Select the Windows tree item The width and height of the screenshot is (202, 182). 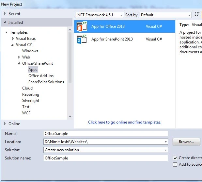30,51
